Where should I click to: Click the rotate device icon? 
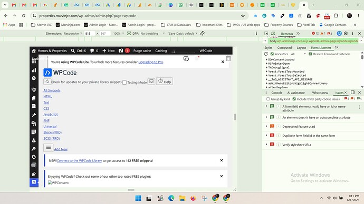(x=203, y=33)
